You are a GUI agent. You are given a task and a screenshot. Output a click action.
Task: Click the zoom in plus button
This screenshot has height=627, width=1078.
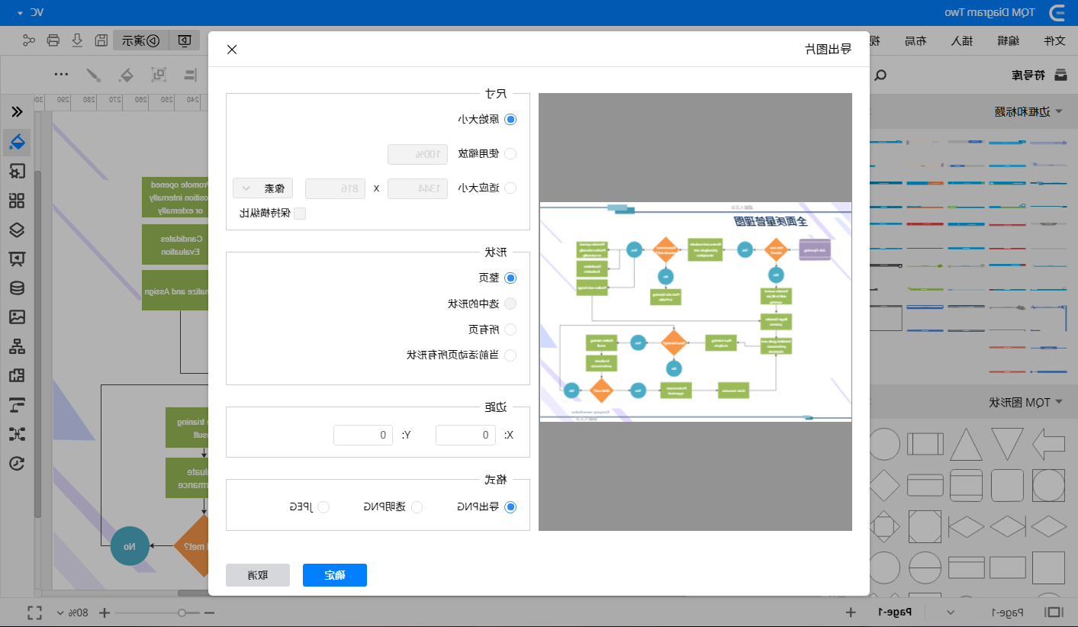point(105,613)
